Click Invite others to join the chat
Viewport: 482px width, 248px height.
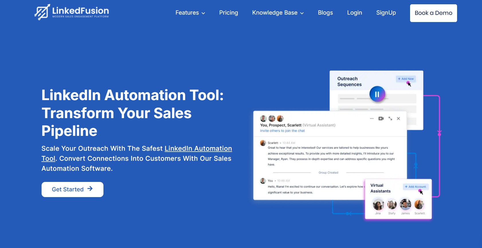click(282, 131)
